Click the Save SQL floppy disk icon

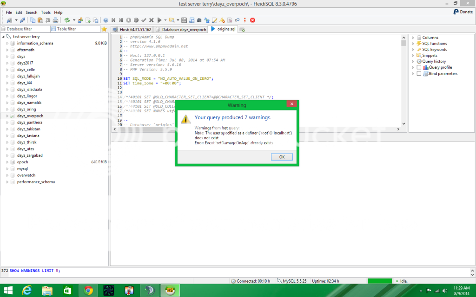184,20
